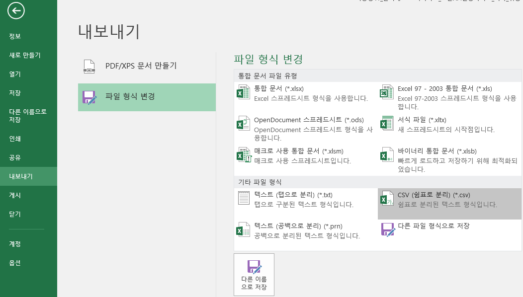This screenshot has height=297, width=523.
Task: Go to 인쇄 in the sidebar
Action: pyautogui.click(x=28, y=139)
